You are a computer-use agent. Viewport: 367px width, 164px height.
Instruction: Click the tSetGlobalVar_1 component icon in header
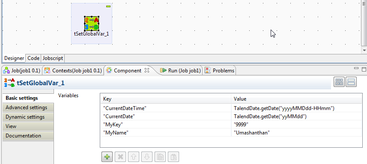pyautogui.click(x=9, y=83)
